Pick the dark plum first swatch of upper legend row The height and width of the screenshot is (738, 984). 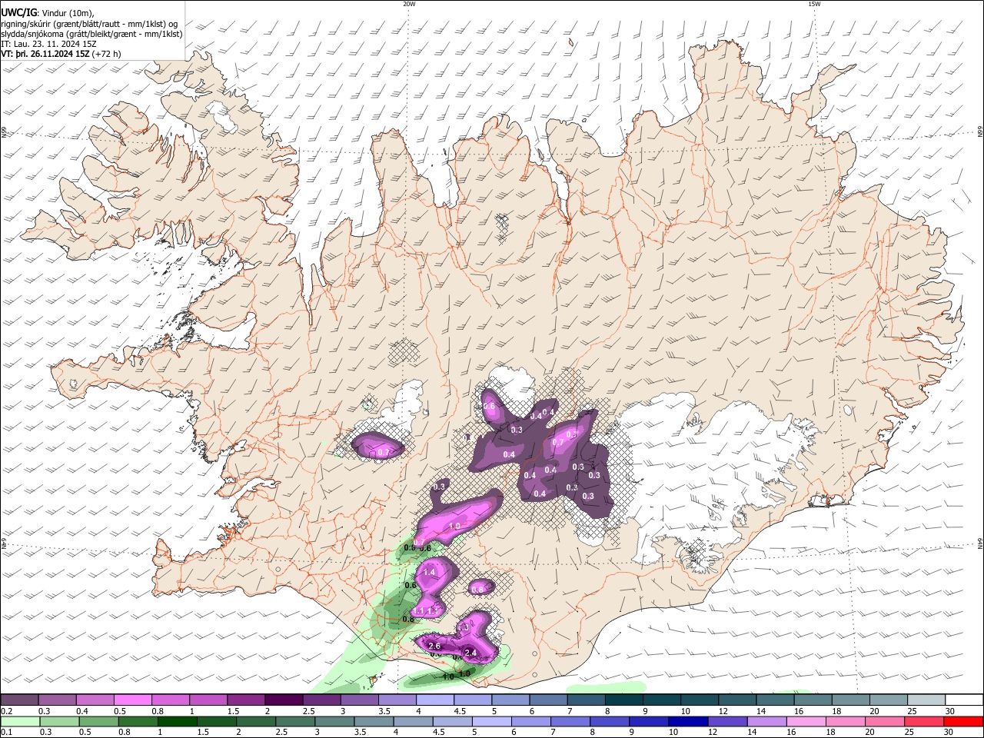coord(19,700)
